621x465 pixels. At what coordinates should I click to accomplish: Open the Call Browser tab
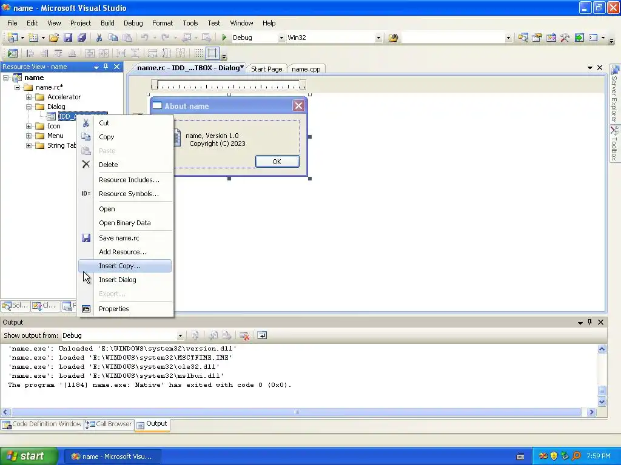coord(109,424)
